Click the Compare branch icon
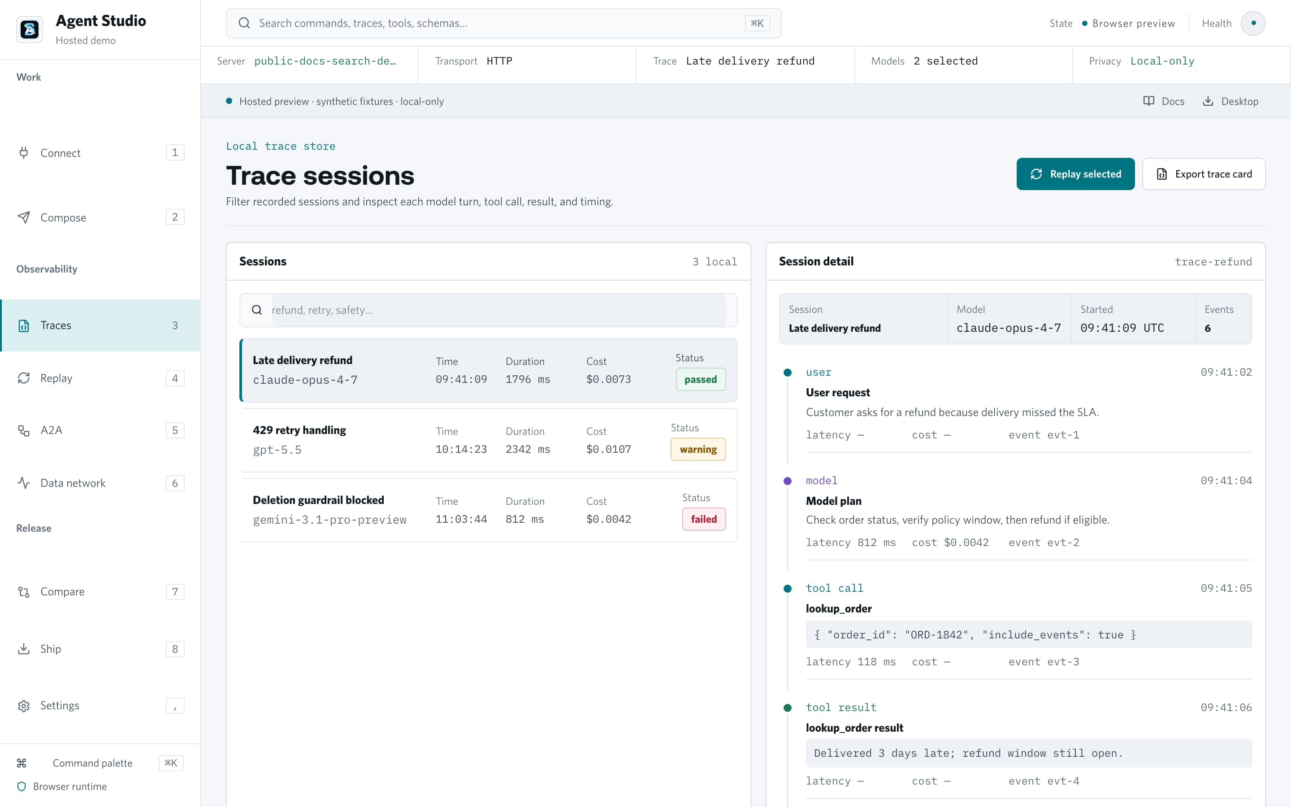Viewport: 1291px width, 807px height. (x=23, y=591)
